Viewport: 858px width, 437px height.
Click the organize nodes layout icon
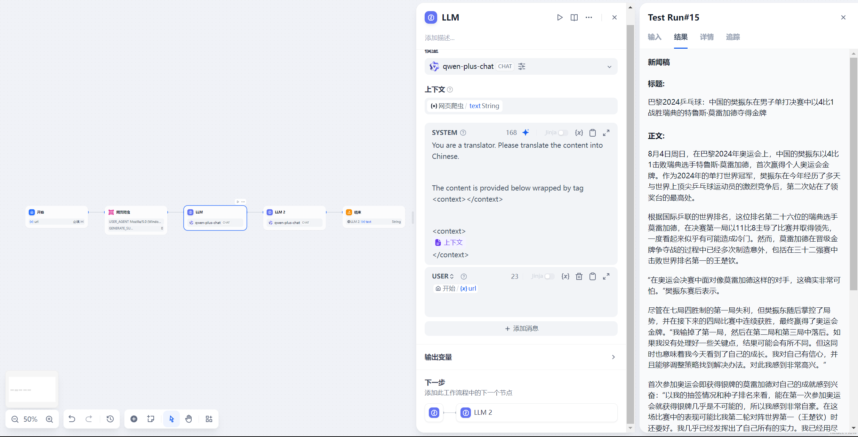(209, 419)
